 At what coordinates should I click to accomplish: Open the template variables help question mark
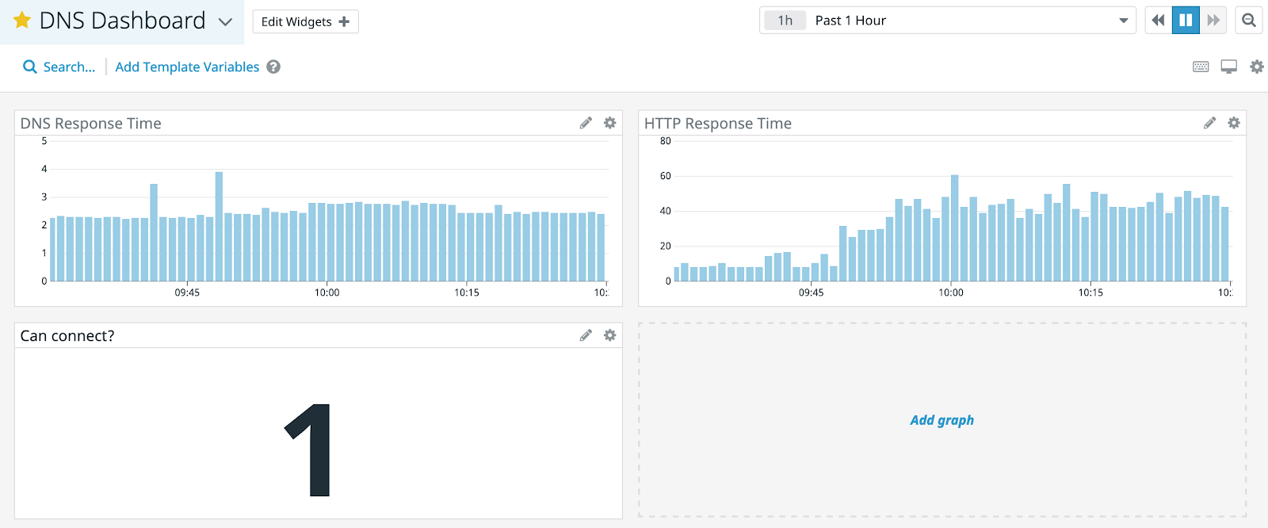(x=273, y=67)
